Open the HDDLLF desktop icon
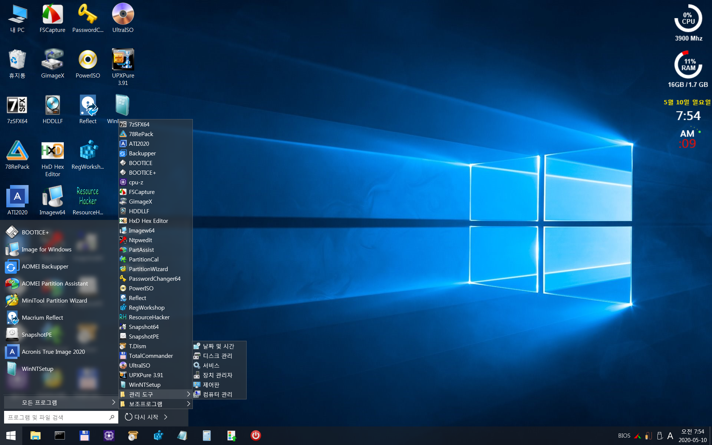 (52, 109)
